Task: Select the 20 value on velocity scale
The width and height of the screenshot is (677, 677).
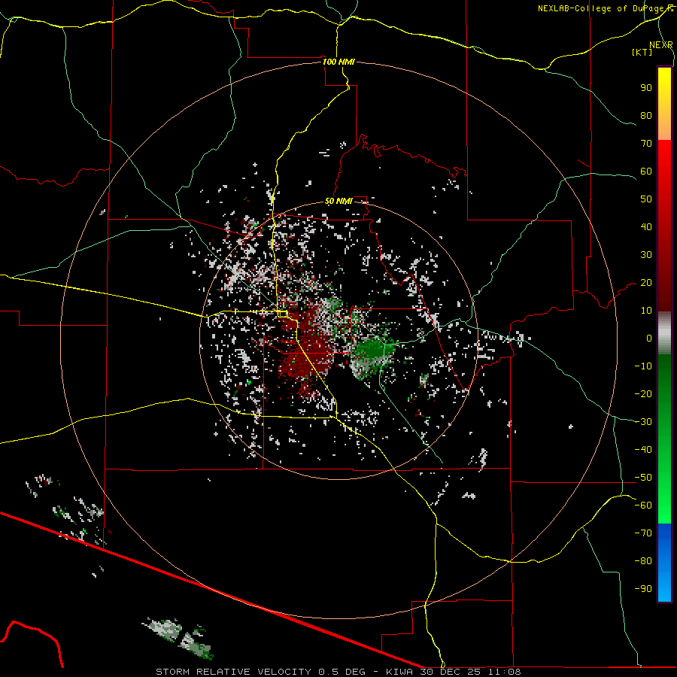Action: [646, 283]
